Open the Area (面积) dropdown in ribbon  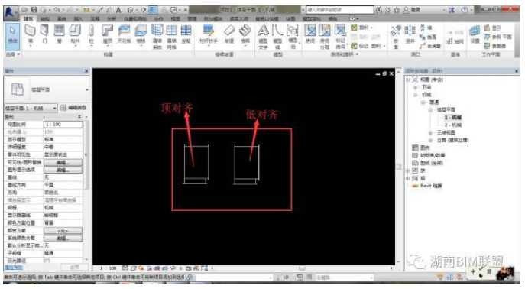pos(362,28)
